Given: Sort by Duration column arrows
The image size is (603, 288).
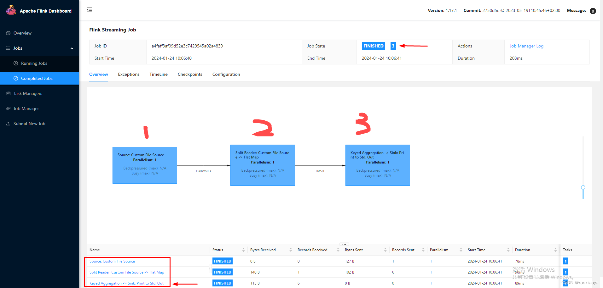Looking at the screenshot, I should click(x=555, y=250).
